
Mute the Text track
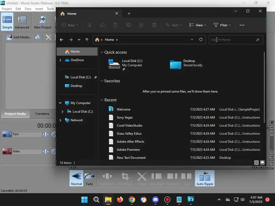54,134
